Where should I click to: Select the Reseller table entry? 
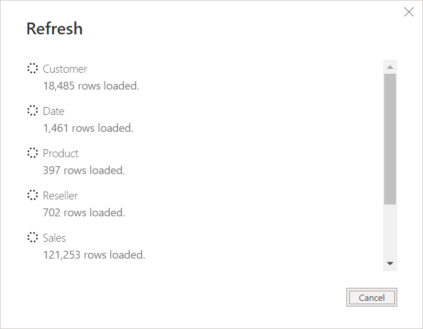pos(60,195)
